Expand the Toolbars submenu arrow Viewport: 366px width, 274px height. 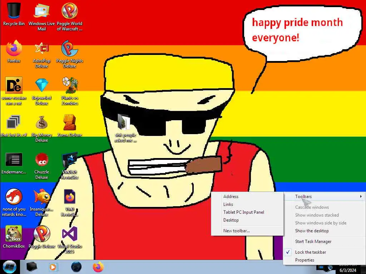[x=361, y=197]
